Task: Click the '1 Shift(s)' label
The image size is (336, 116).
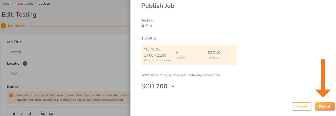Action: click(149, 39)
